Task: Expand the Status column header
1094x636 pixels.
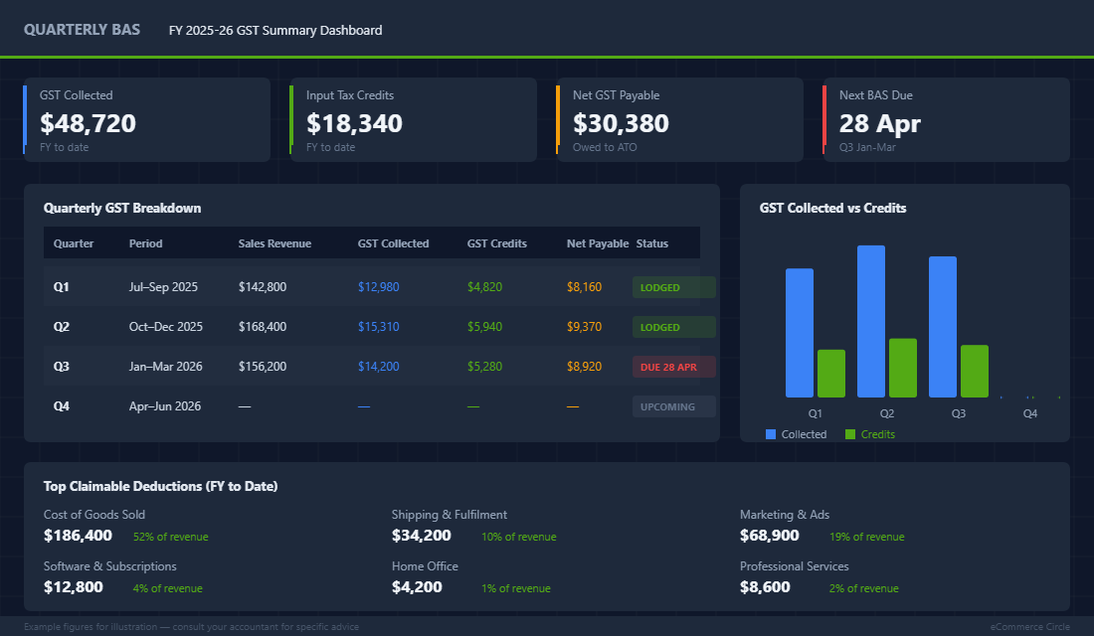Action: [x=654, y=242]
